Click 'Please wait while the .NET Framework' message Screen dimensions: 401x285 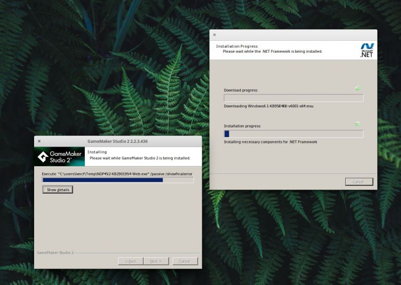pyautogui.click(x=273, y=51)
